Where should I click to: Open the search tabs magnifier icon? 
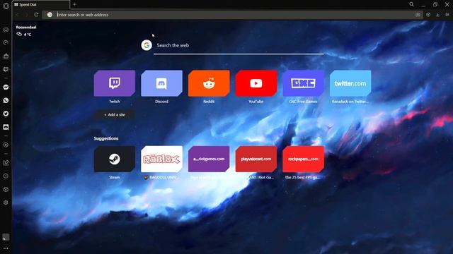coord(412,4)
